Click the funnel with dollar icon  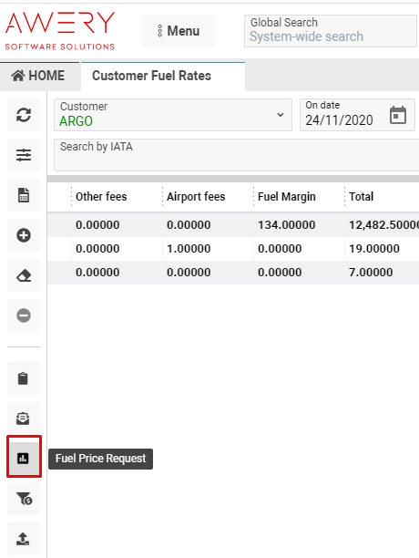24,499
